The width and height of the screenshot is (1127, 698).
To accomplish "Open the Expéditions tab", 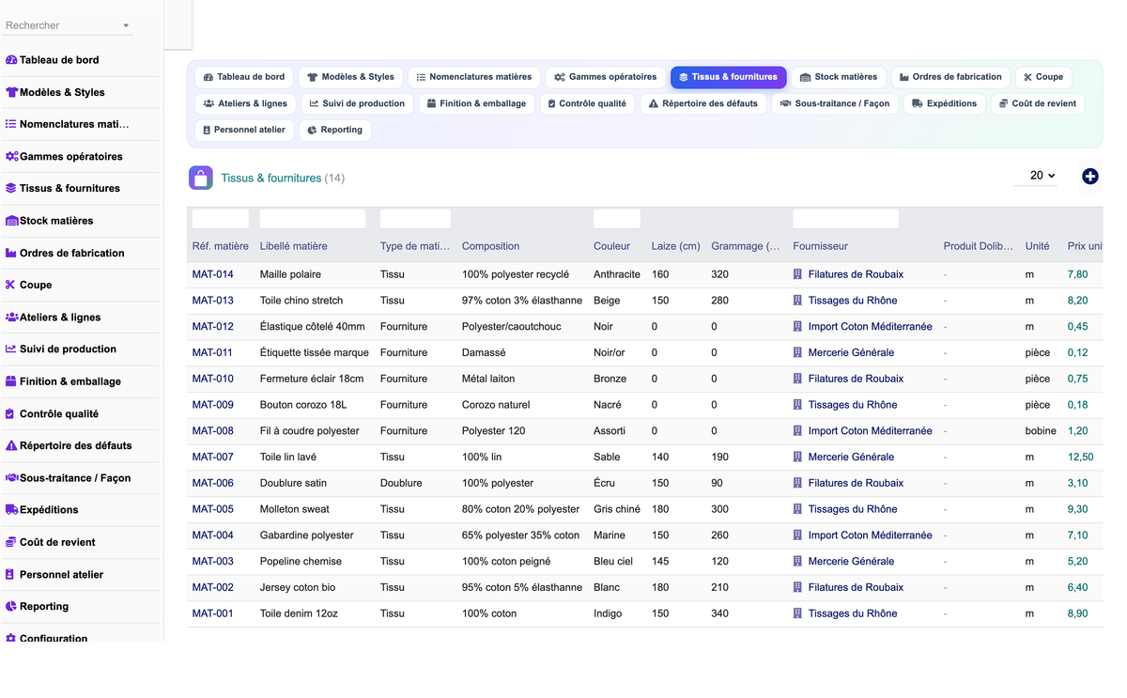I will [x=945, y=103].
